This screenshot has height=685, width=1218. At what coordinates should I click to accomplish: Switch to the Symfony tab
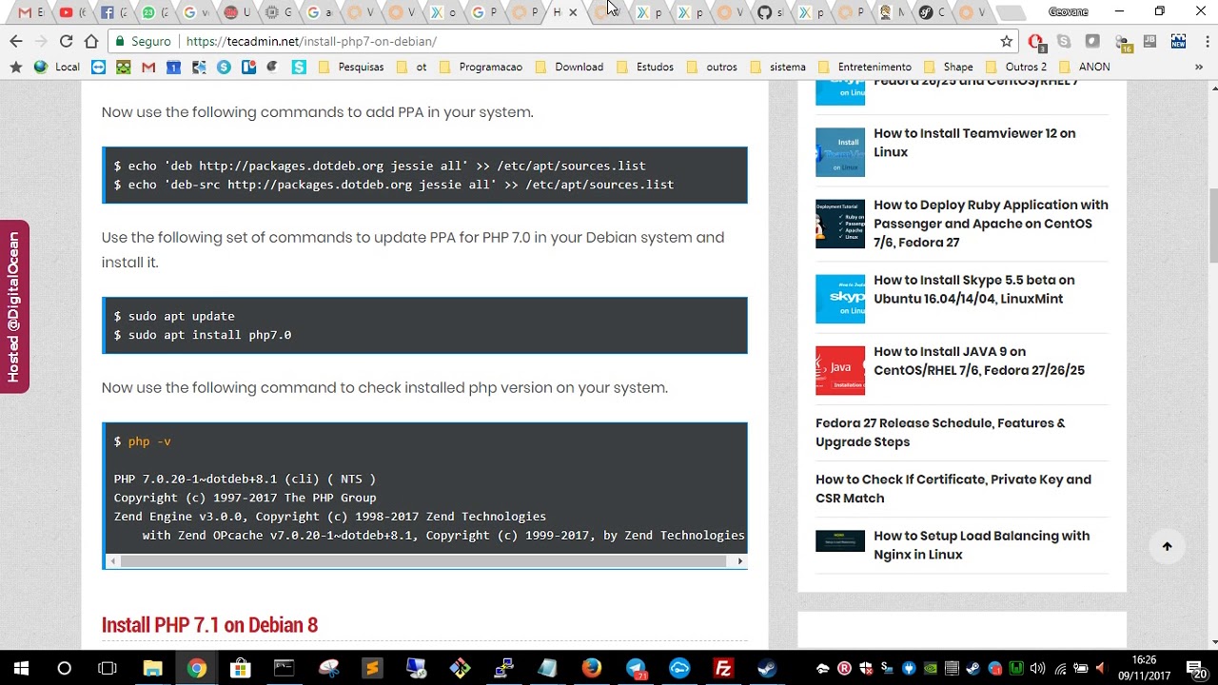pos(931,12)
